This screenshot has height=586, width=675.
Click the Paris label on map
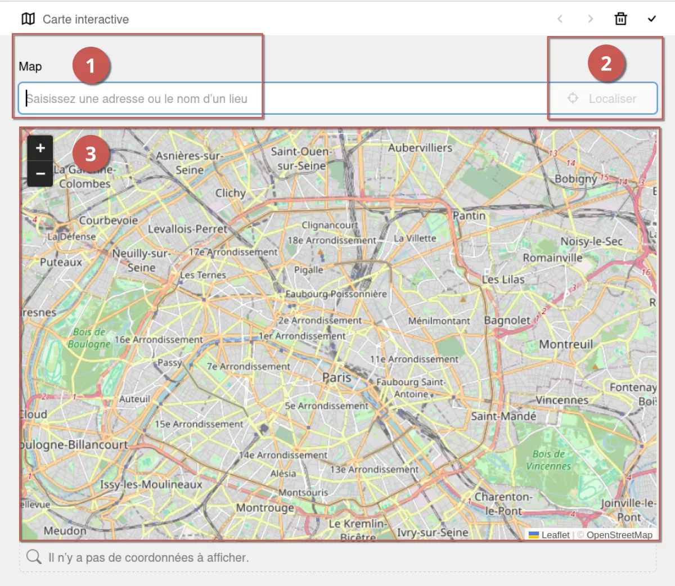click(x=336, y=377)
